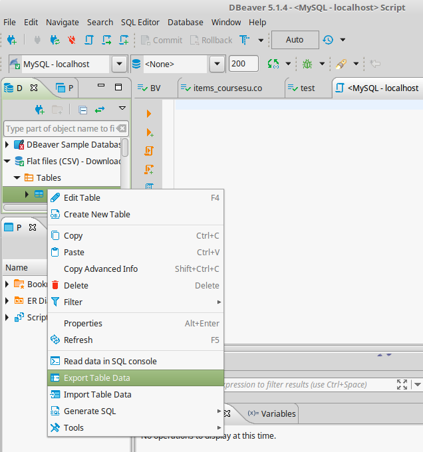Click the Execute SQL Statement orange arrow
Viewport: 423px width, 452px height.
[x=149, y=114]
